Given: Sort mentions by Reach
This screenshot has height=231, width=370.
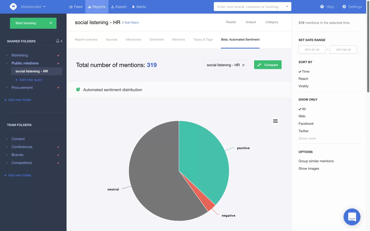Looking at the screenshot, I should pyautogui.click(x=303, y=79).
